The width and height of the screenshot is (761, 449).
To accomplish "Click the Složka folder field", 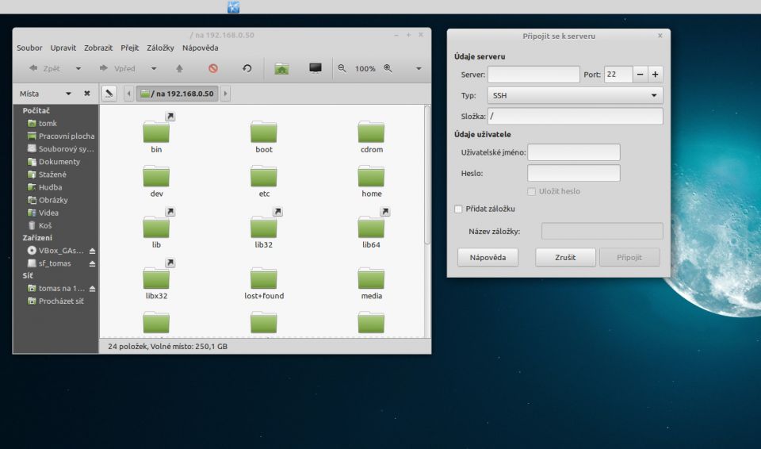I will click(576, 116).
